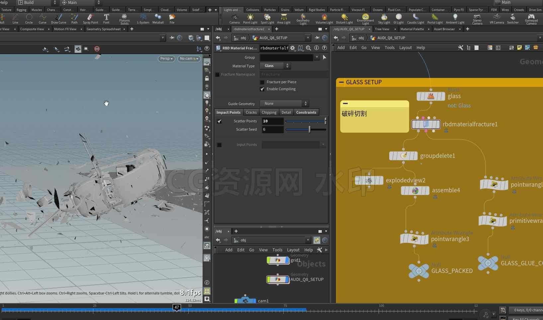The image size is (543, 320).
Task: Open the Layout menu in network editor
Action: point(406,48)
